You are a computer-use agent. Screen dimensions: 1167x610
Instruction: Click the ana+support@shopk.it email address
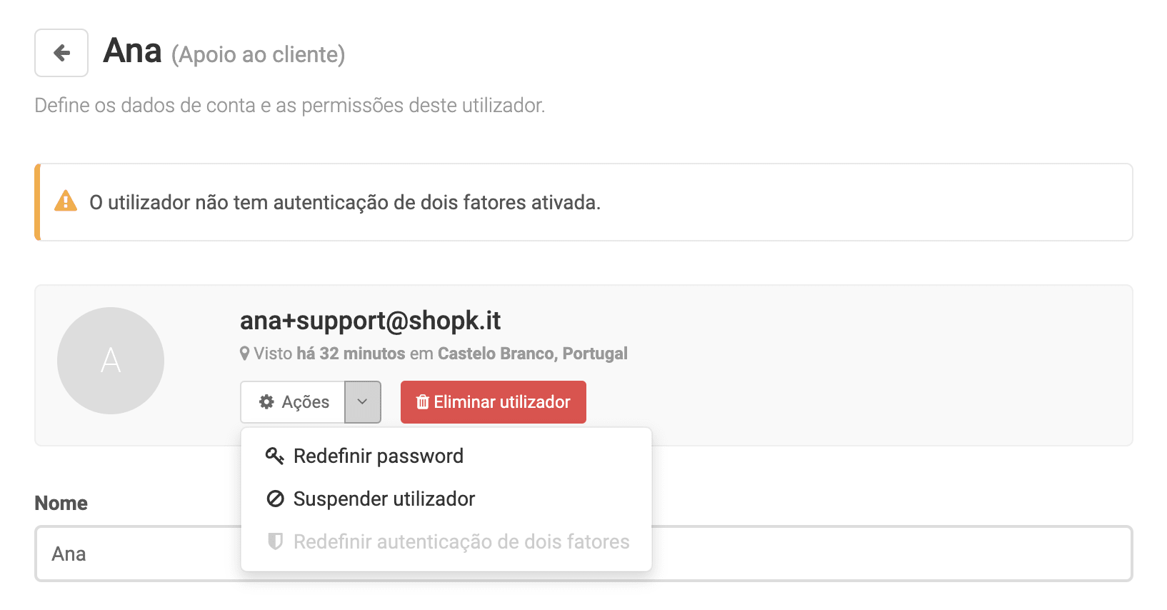370,321
